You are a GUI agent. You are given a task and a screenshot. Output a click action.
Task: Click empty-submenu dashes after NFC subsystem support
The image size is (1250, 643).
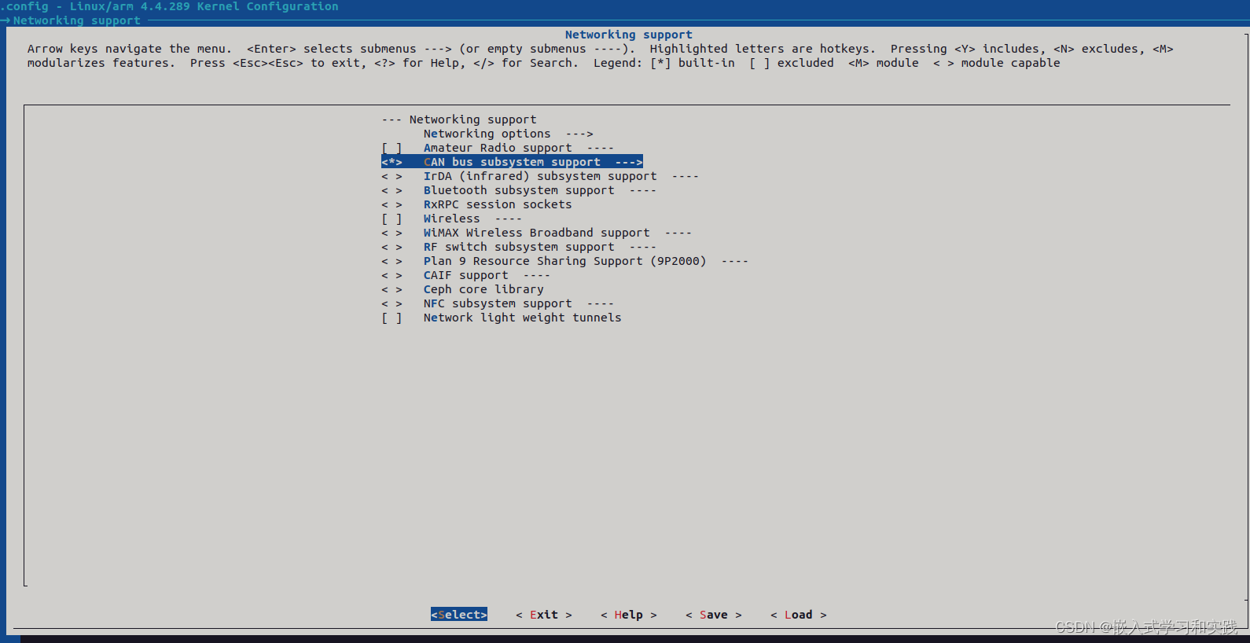pyautogui.click(x=601, y=303)
